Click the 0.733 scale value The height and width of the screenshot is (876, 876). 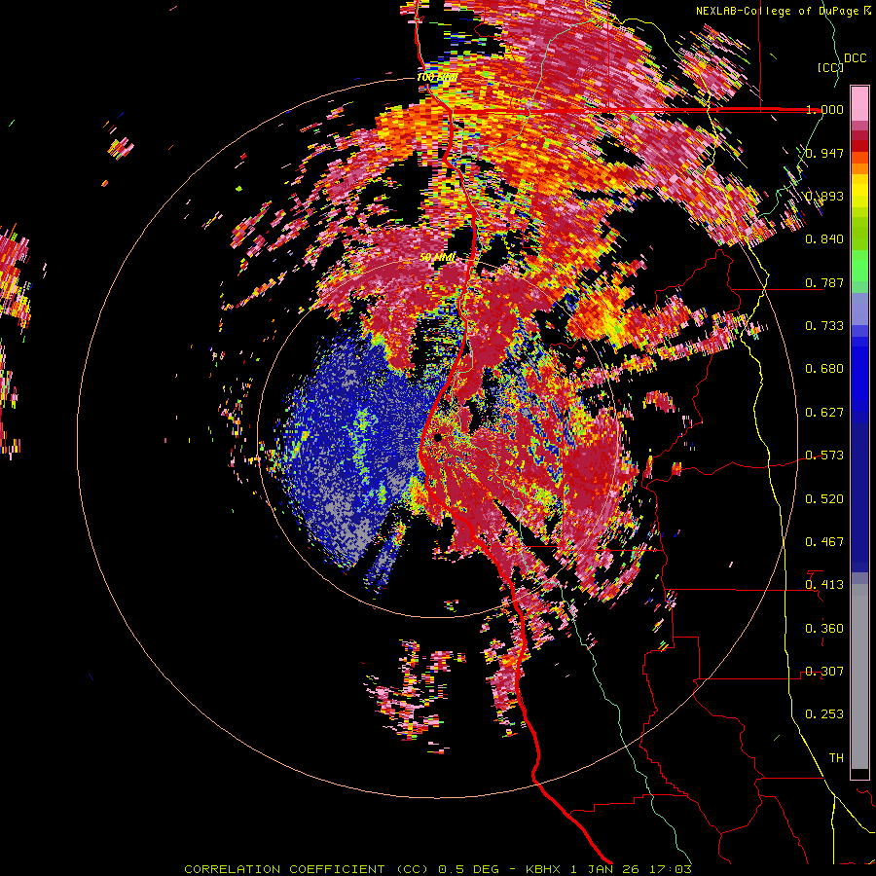click(824, 326)
